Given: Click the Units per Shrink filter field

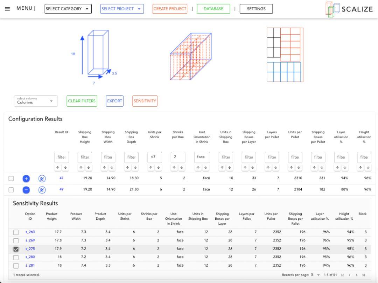Looking at the screenshot, I should pos(155,157).
